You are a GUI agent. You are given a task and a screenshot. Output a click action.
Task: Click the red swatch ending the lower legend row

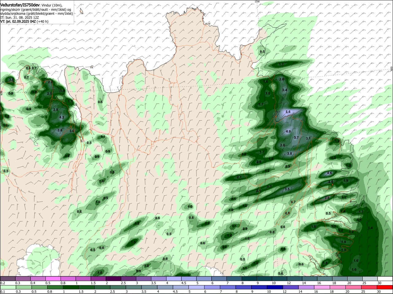(385, 287)
